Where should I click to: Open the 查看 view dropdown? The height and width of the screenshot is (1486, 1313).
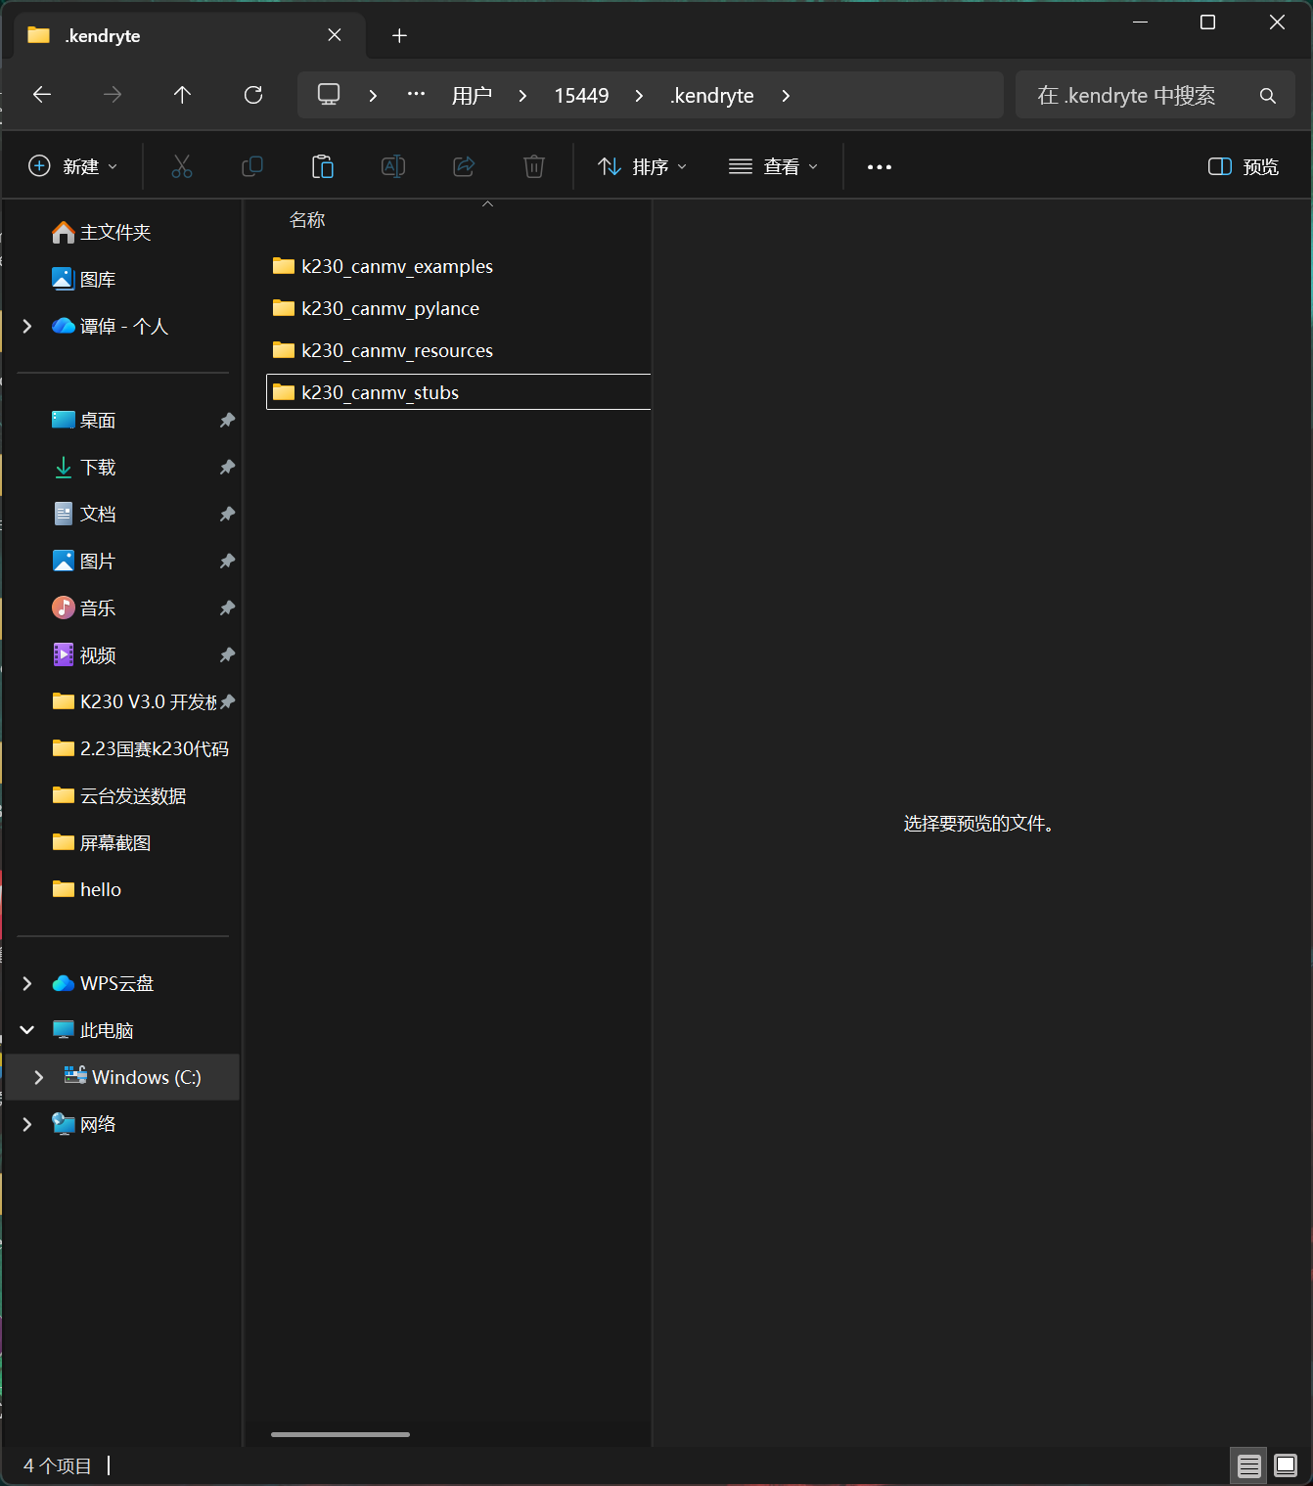(774, 166)
